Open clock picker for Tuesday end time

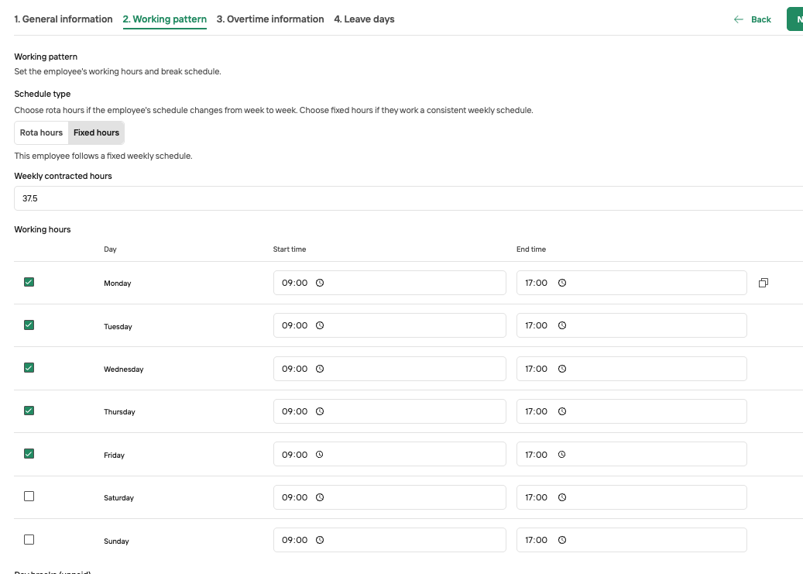point(562,325)
